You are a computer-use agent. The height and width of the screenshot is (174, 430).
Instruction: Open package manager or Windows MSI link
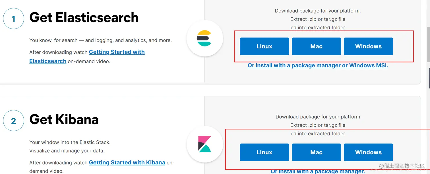coord(318,65)
